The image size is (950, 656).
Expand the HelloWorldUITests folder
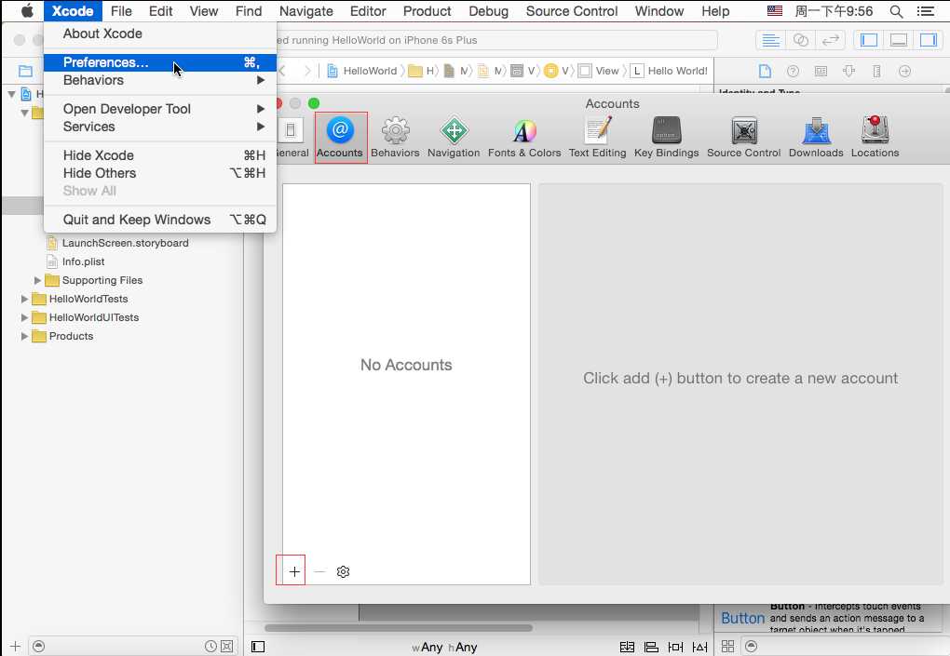tap(24, 317)
